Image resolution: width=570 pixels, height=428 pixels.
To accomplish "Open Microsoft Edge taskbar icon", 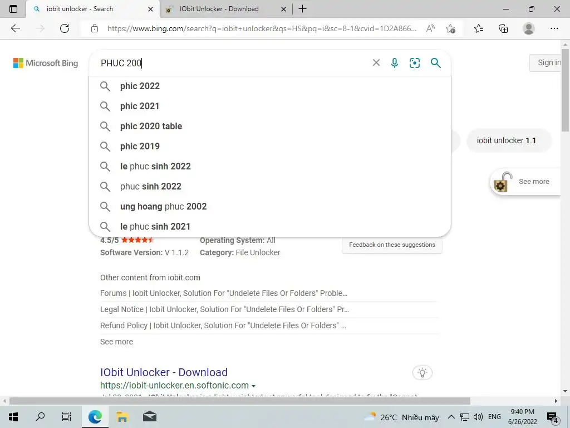I will coord(95,417).
